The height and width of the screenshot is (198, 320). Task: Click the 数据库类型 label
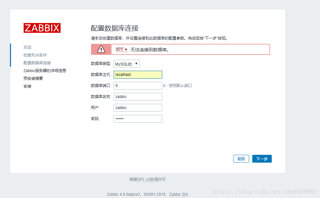(x=100, y=64)
